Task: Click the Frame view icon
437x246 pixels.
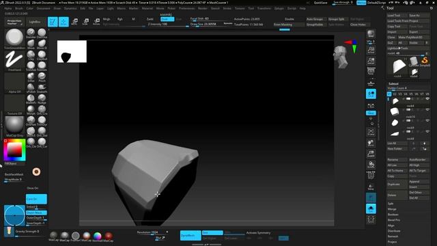Action: (x=371, y=132)
